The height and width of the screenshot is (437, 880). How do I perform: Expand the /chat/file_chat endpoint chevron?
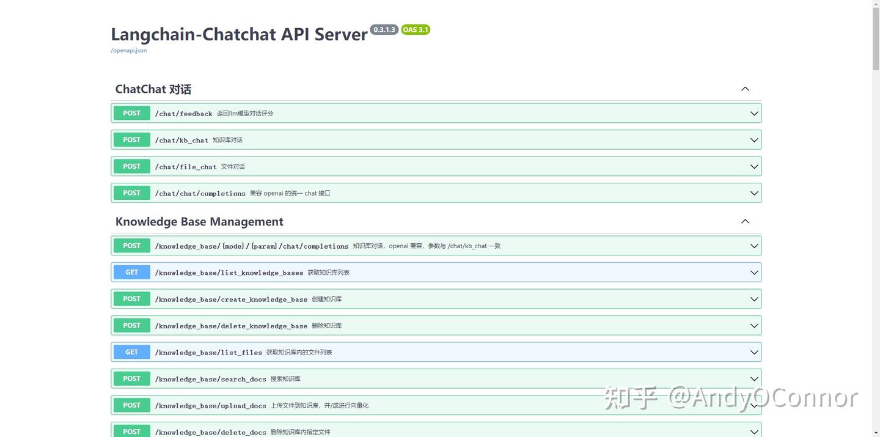(x=754, y=167)
